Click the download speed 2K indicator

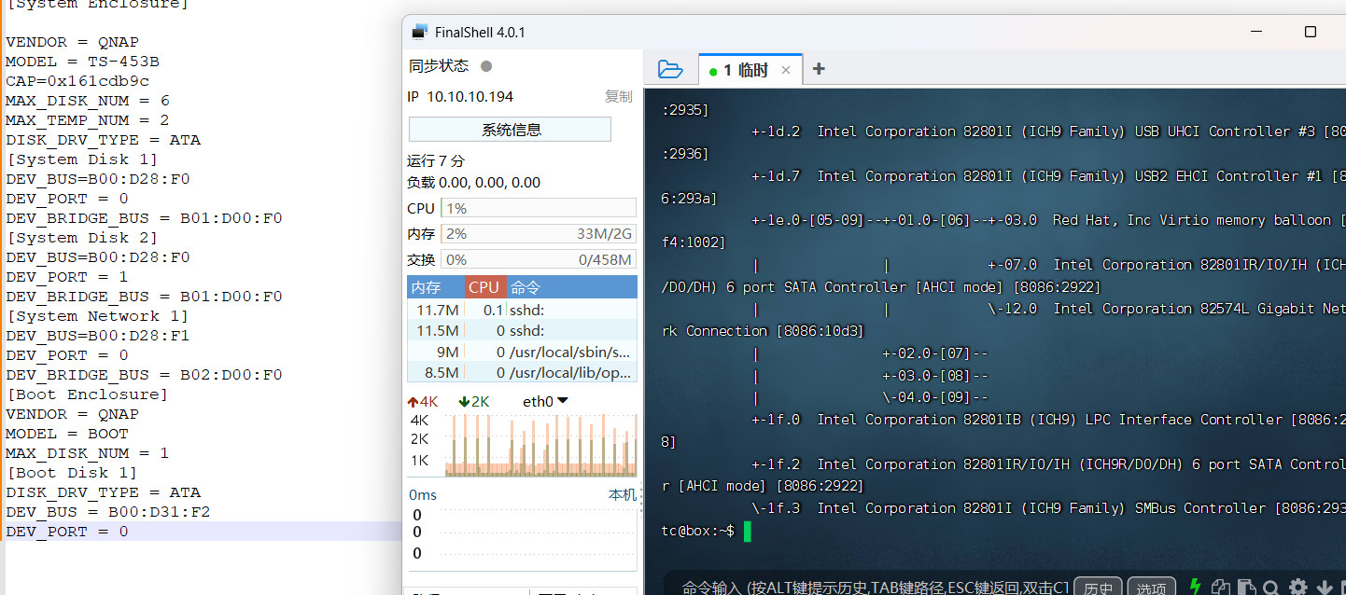(474, 401)
